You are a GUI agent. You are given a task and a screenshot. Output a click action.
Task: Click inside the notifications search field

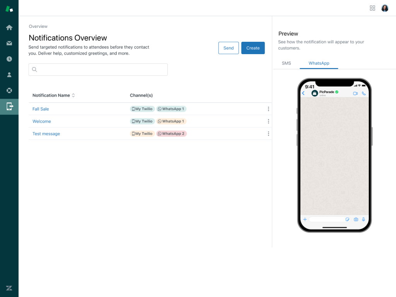pos(98,70)
